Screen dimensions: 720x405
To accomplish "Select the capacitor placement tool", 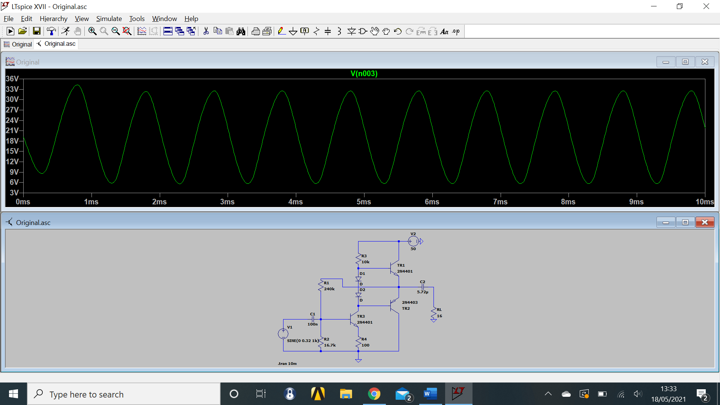I will click(328, 31).
